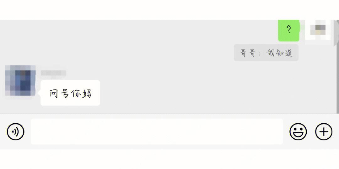Open the emoji sticker panel

[x=298, y=131]
